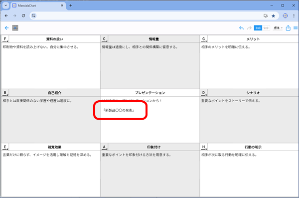Click text 印刷物や資料を読み上げない
The width and height of the screenshot is (299, 198).
[25, 47]
